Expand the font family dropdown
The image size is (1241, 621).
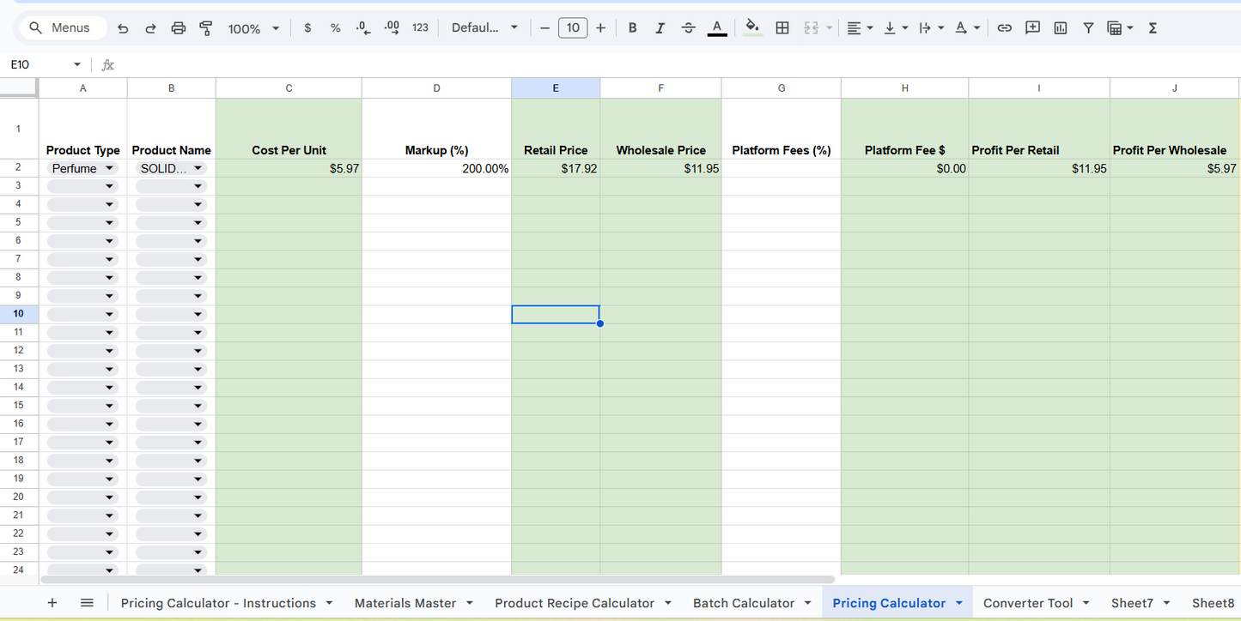point(484,28)
